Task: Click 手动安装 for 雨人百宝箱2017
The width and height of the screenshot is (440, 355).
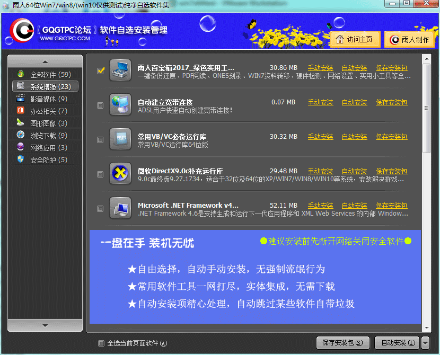Action: (321, 68)
